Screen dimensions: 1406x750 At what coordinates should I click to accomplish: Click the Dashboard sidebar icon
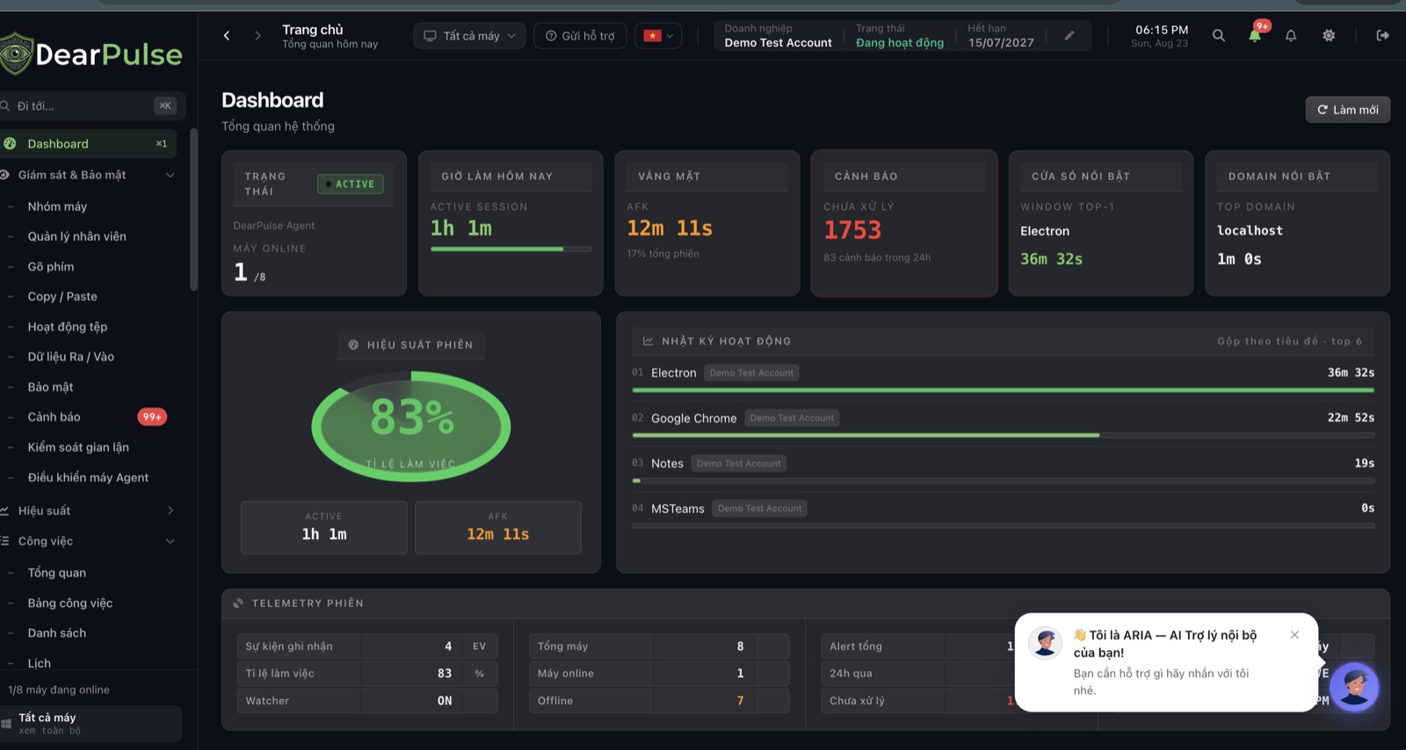(x=10, y=144)
